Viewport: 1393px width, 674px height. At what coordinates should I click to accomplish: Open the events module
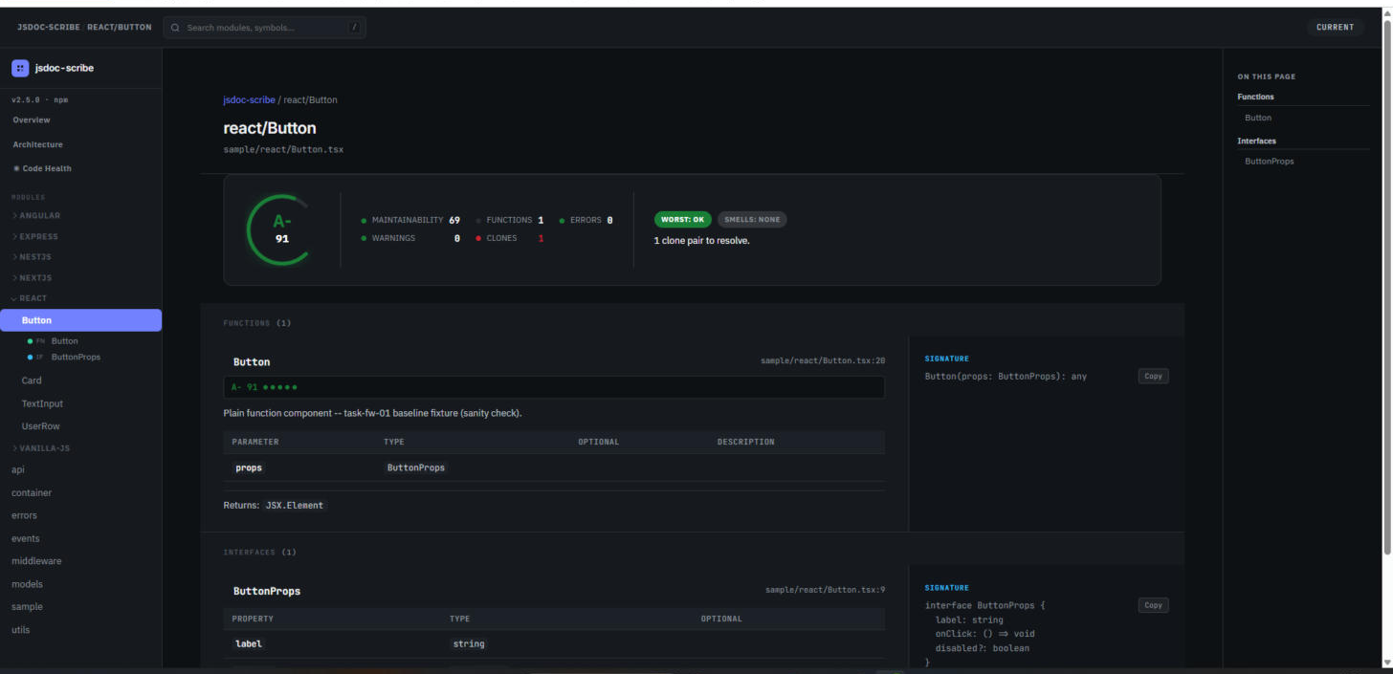[25, 539]
